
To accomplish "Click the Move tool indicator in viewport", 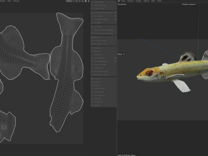I will [x=121, y=54].
